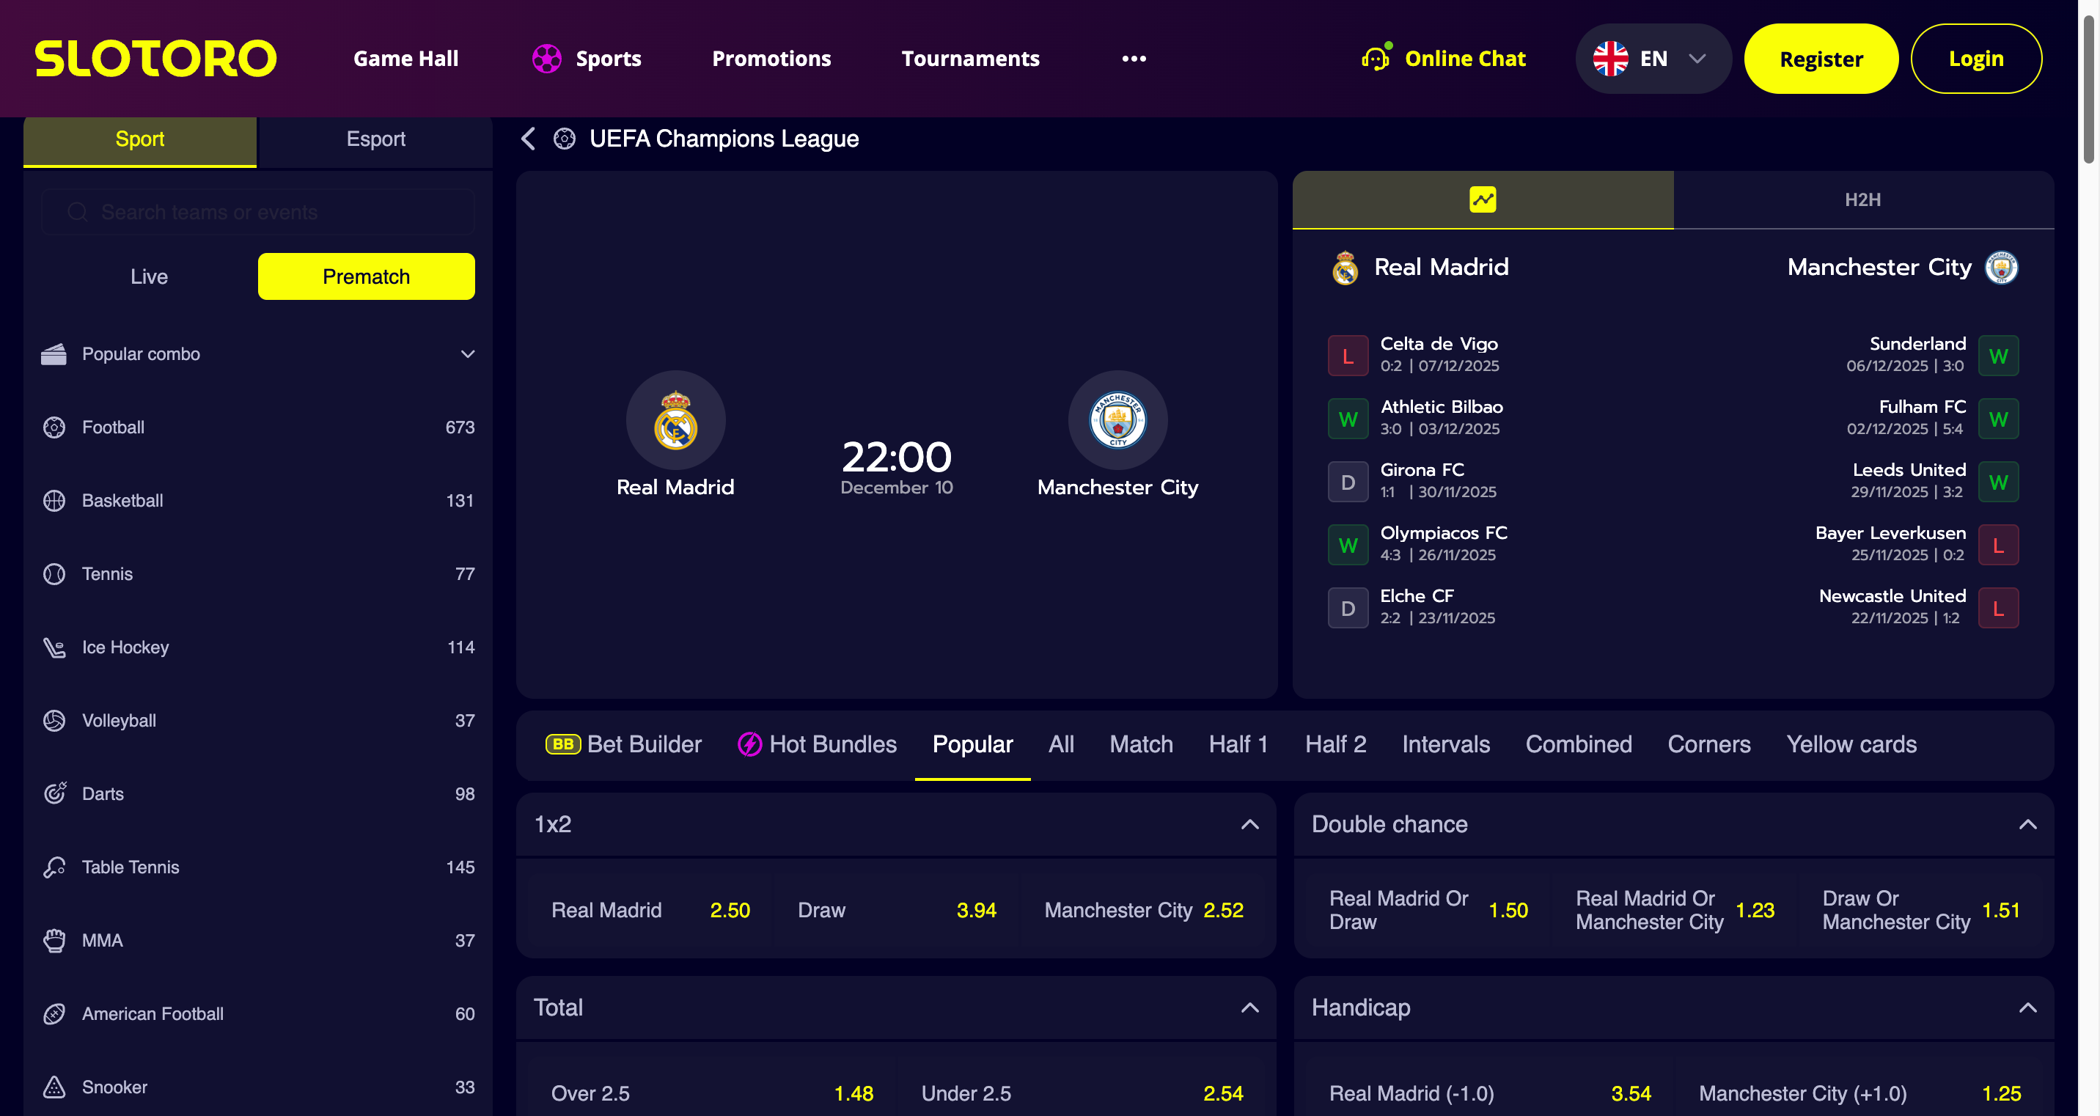Click the Online Chat headset icon
Viewport: 2100px width, 1116px height.
click(x=1376, y=58)
